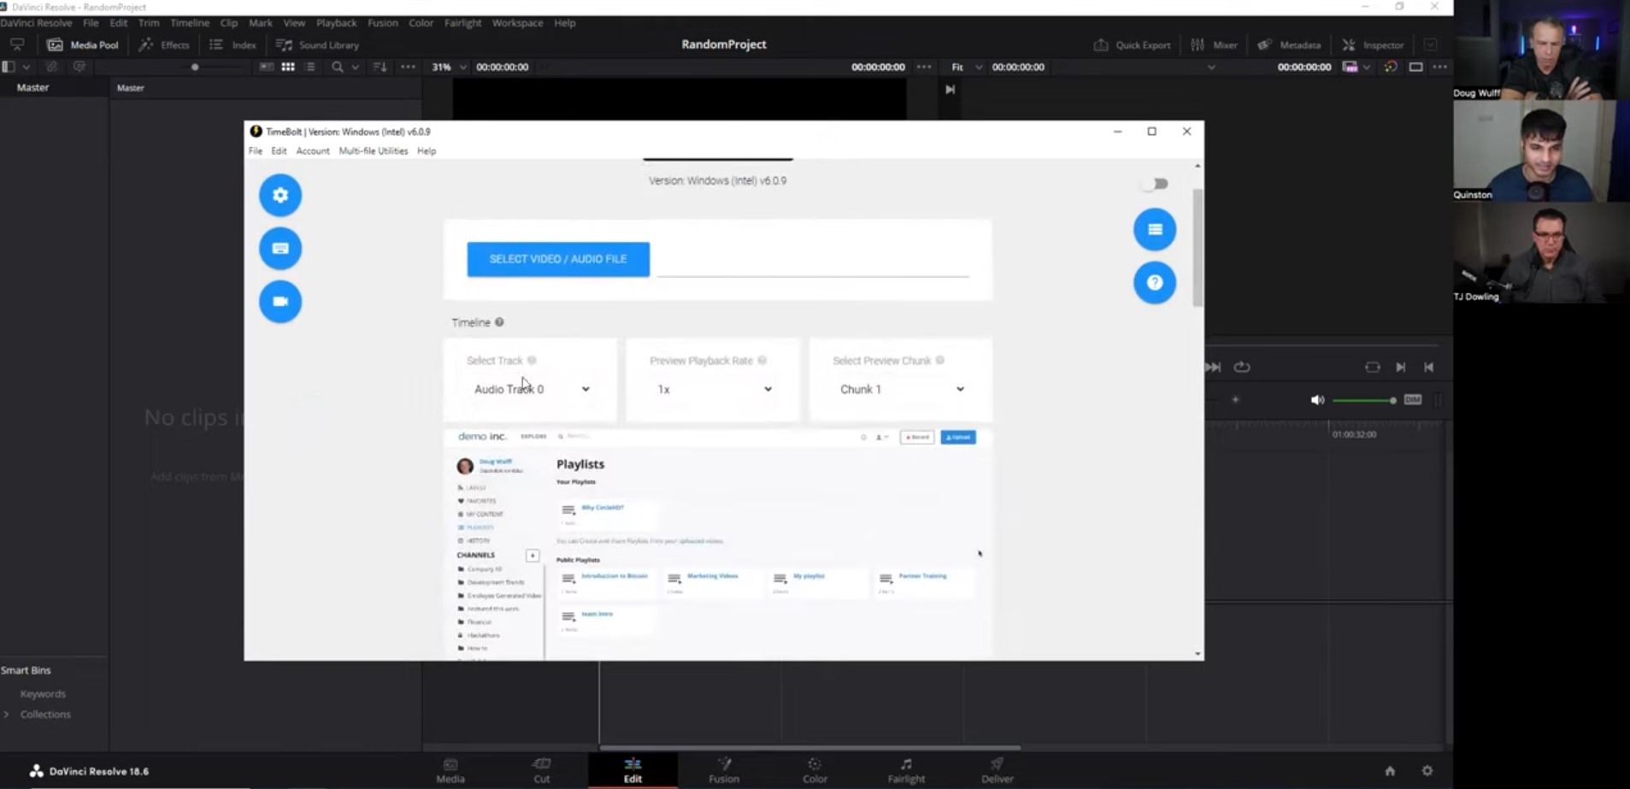Click TimeBolt video camera round button
Viewport: 1630px width, 789px height.
coord(280,302)
